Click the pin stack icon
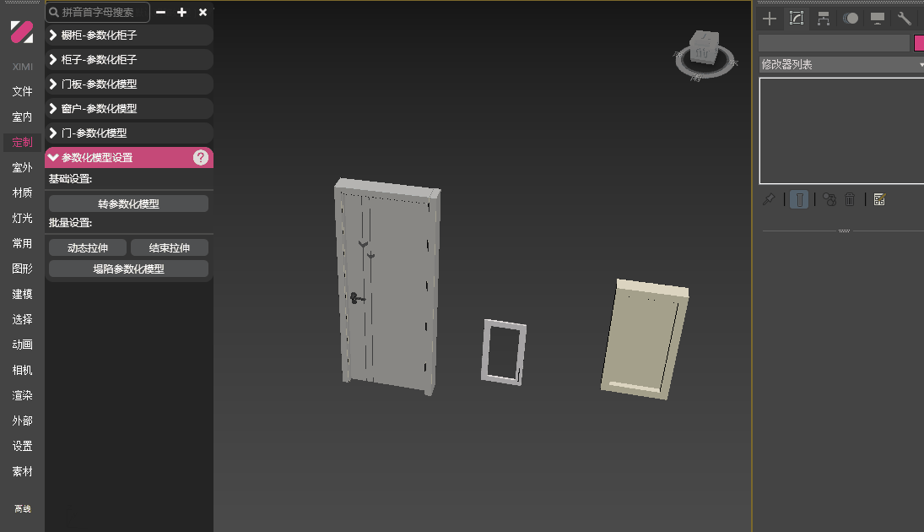 pyautogui.click(x=769, y=199)
